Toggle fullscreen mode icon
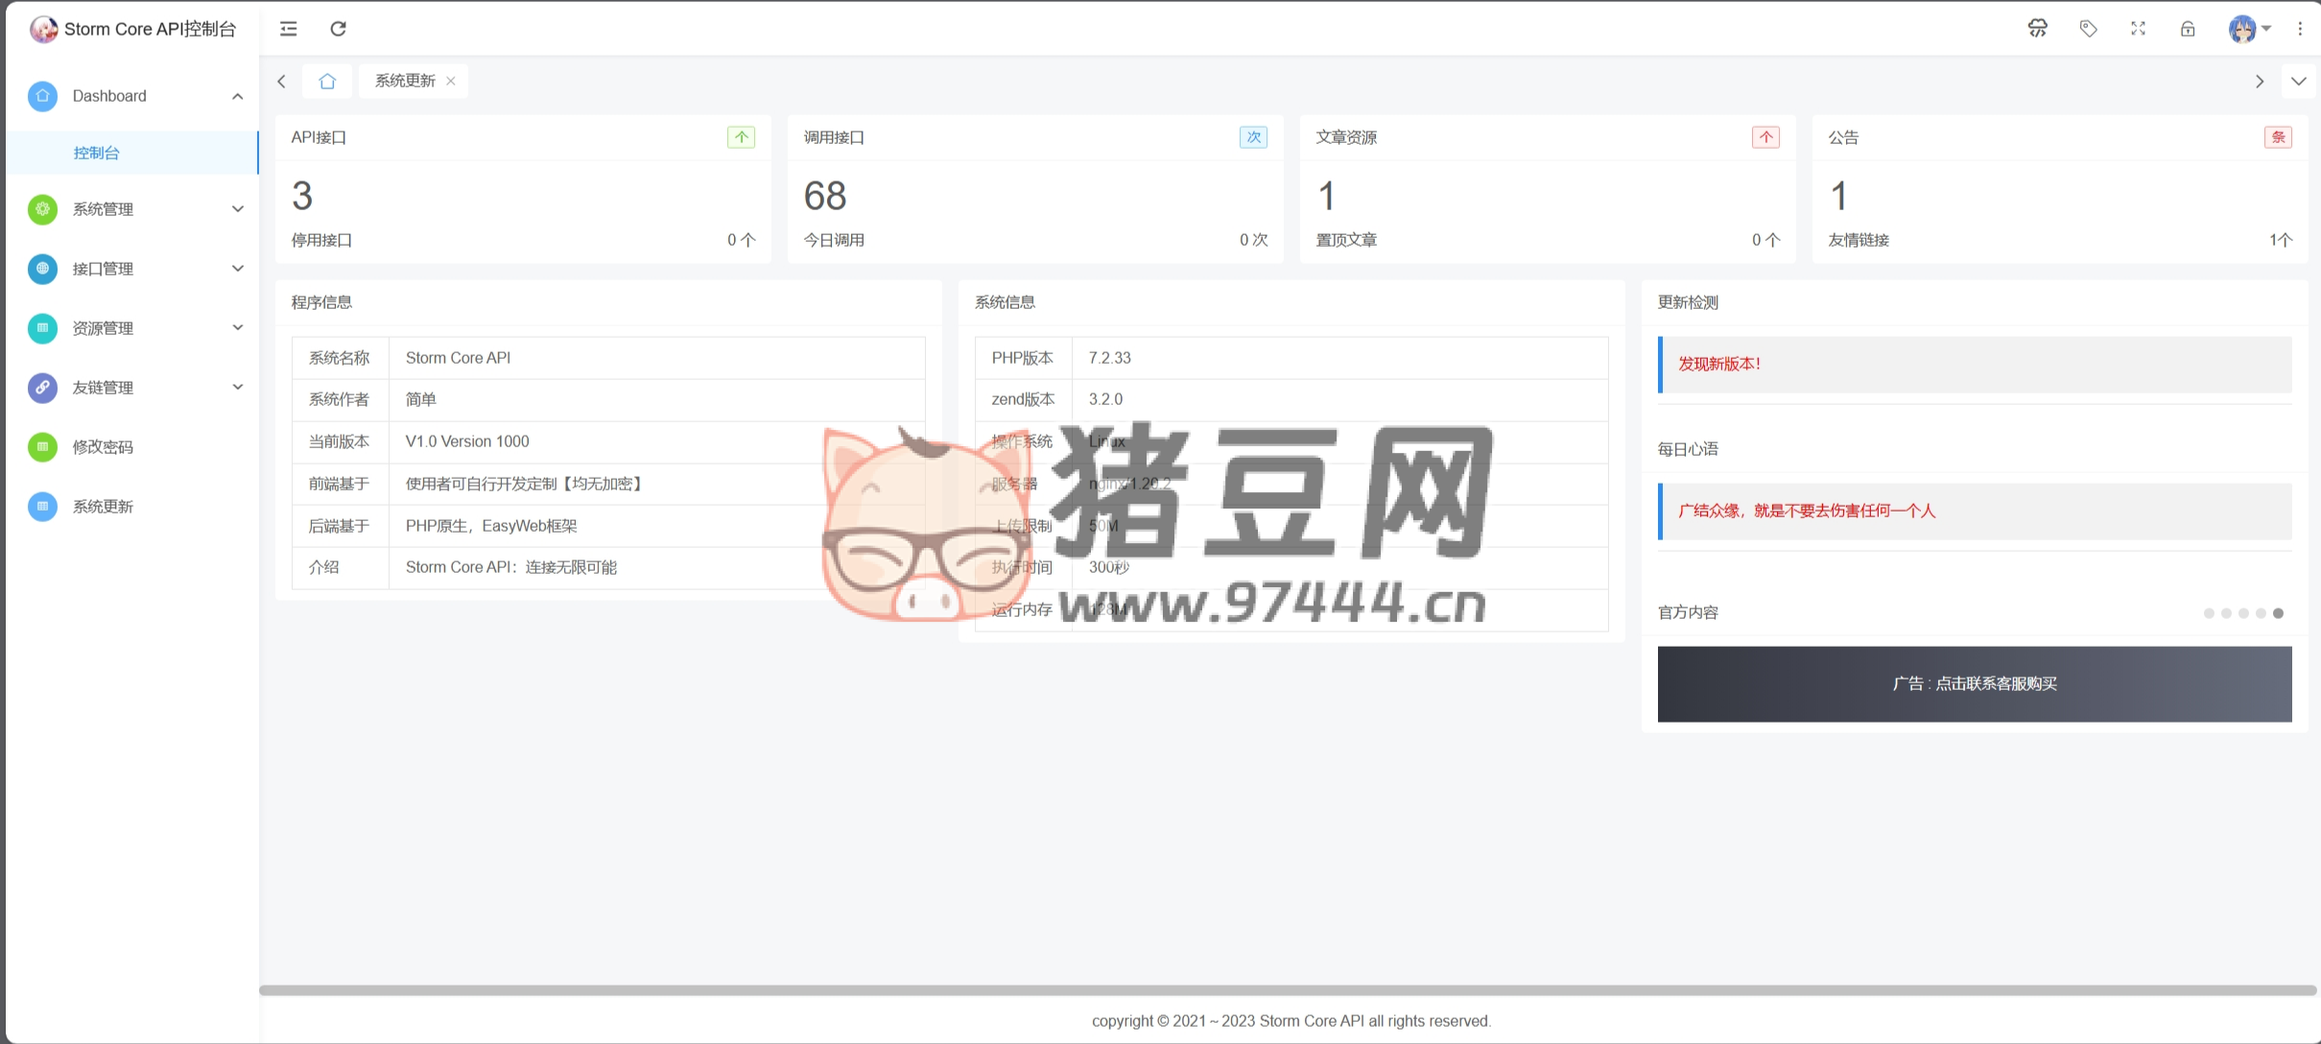Image resolution: width=2321 pixels, height=1044 pixels. pyautogui.click(x=2138, y=29)
